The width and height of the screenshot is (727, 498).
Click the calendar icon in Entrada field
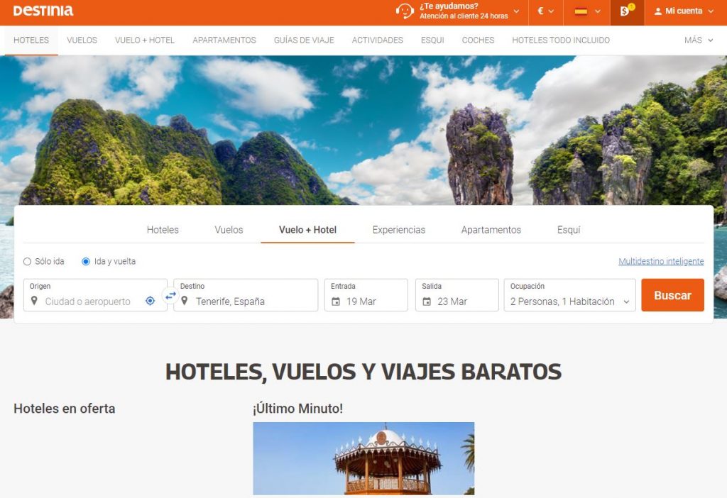[x=336, y=301]
